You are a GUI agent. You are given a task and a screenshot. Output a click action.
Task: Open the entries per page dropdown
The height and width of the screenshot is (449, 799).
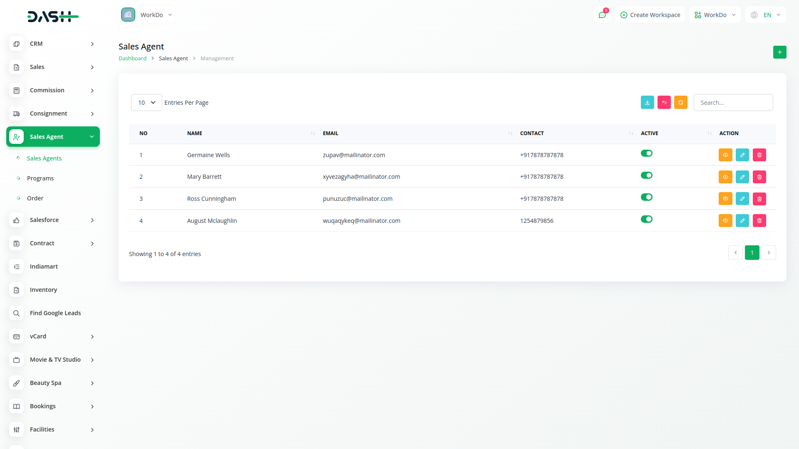[146, 102]
